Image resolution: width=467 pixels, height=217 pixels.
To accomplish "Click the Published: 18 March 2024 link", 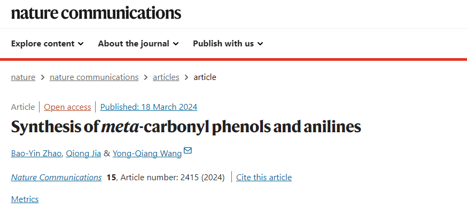I will point(149,107).
